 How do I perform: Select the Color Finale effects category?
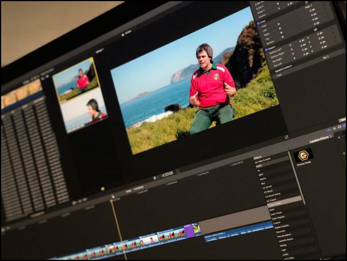[x=276, y=213]
